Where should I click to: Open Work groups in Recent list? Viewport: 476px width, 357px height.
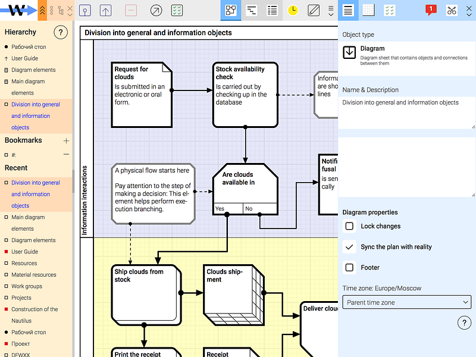pos(27,286)
